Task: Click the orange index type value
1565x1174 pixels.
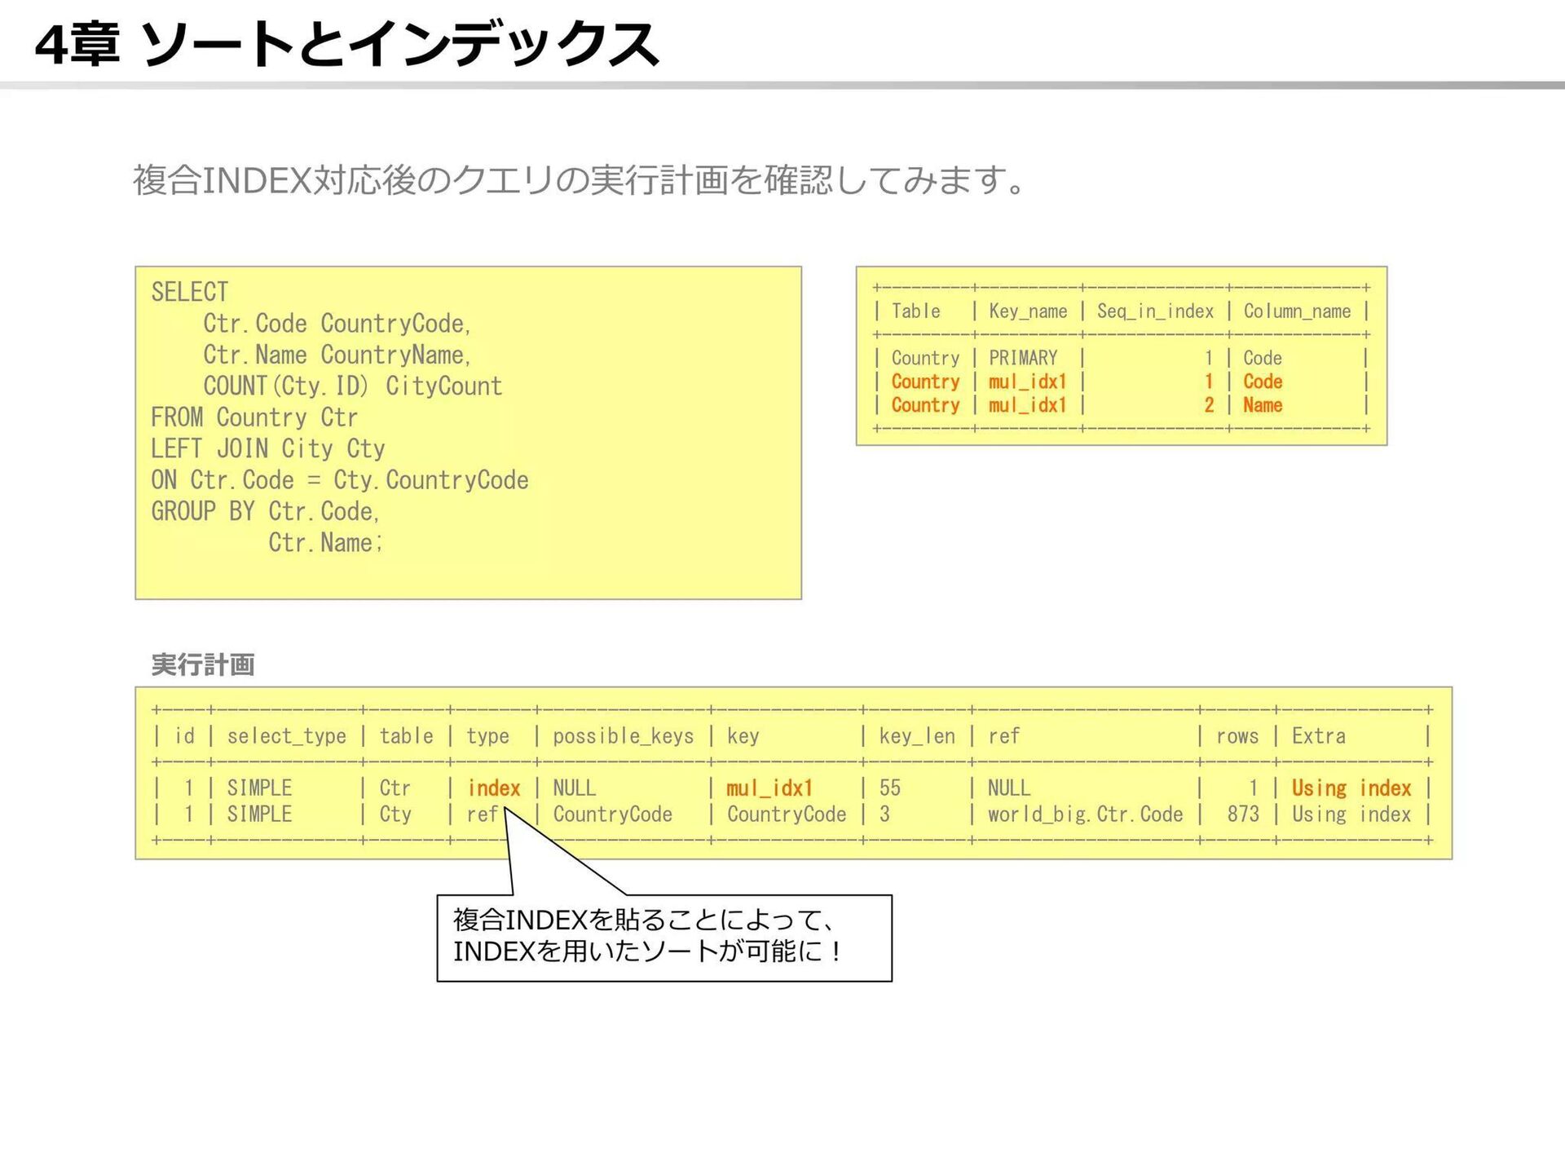Action: [493, 788]
